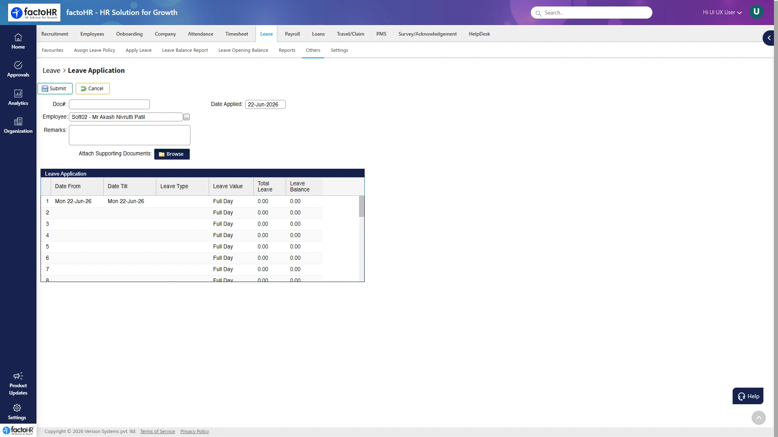778x437 pixels.
Task: Cancel the leave application
Action: point(92,89)
